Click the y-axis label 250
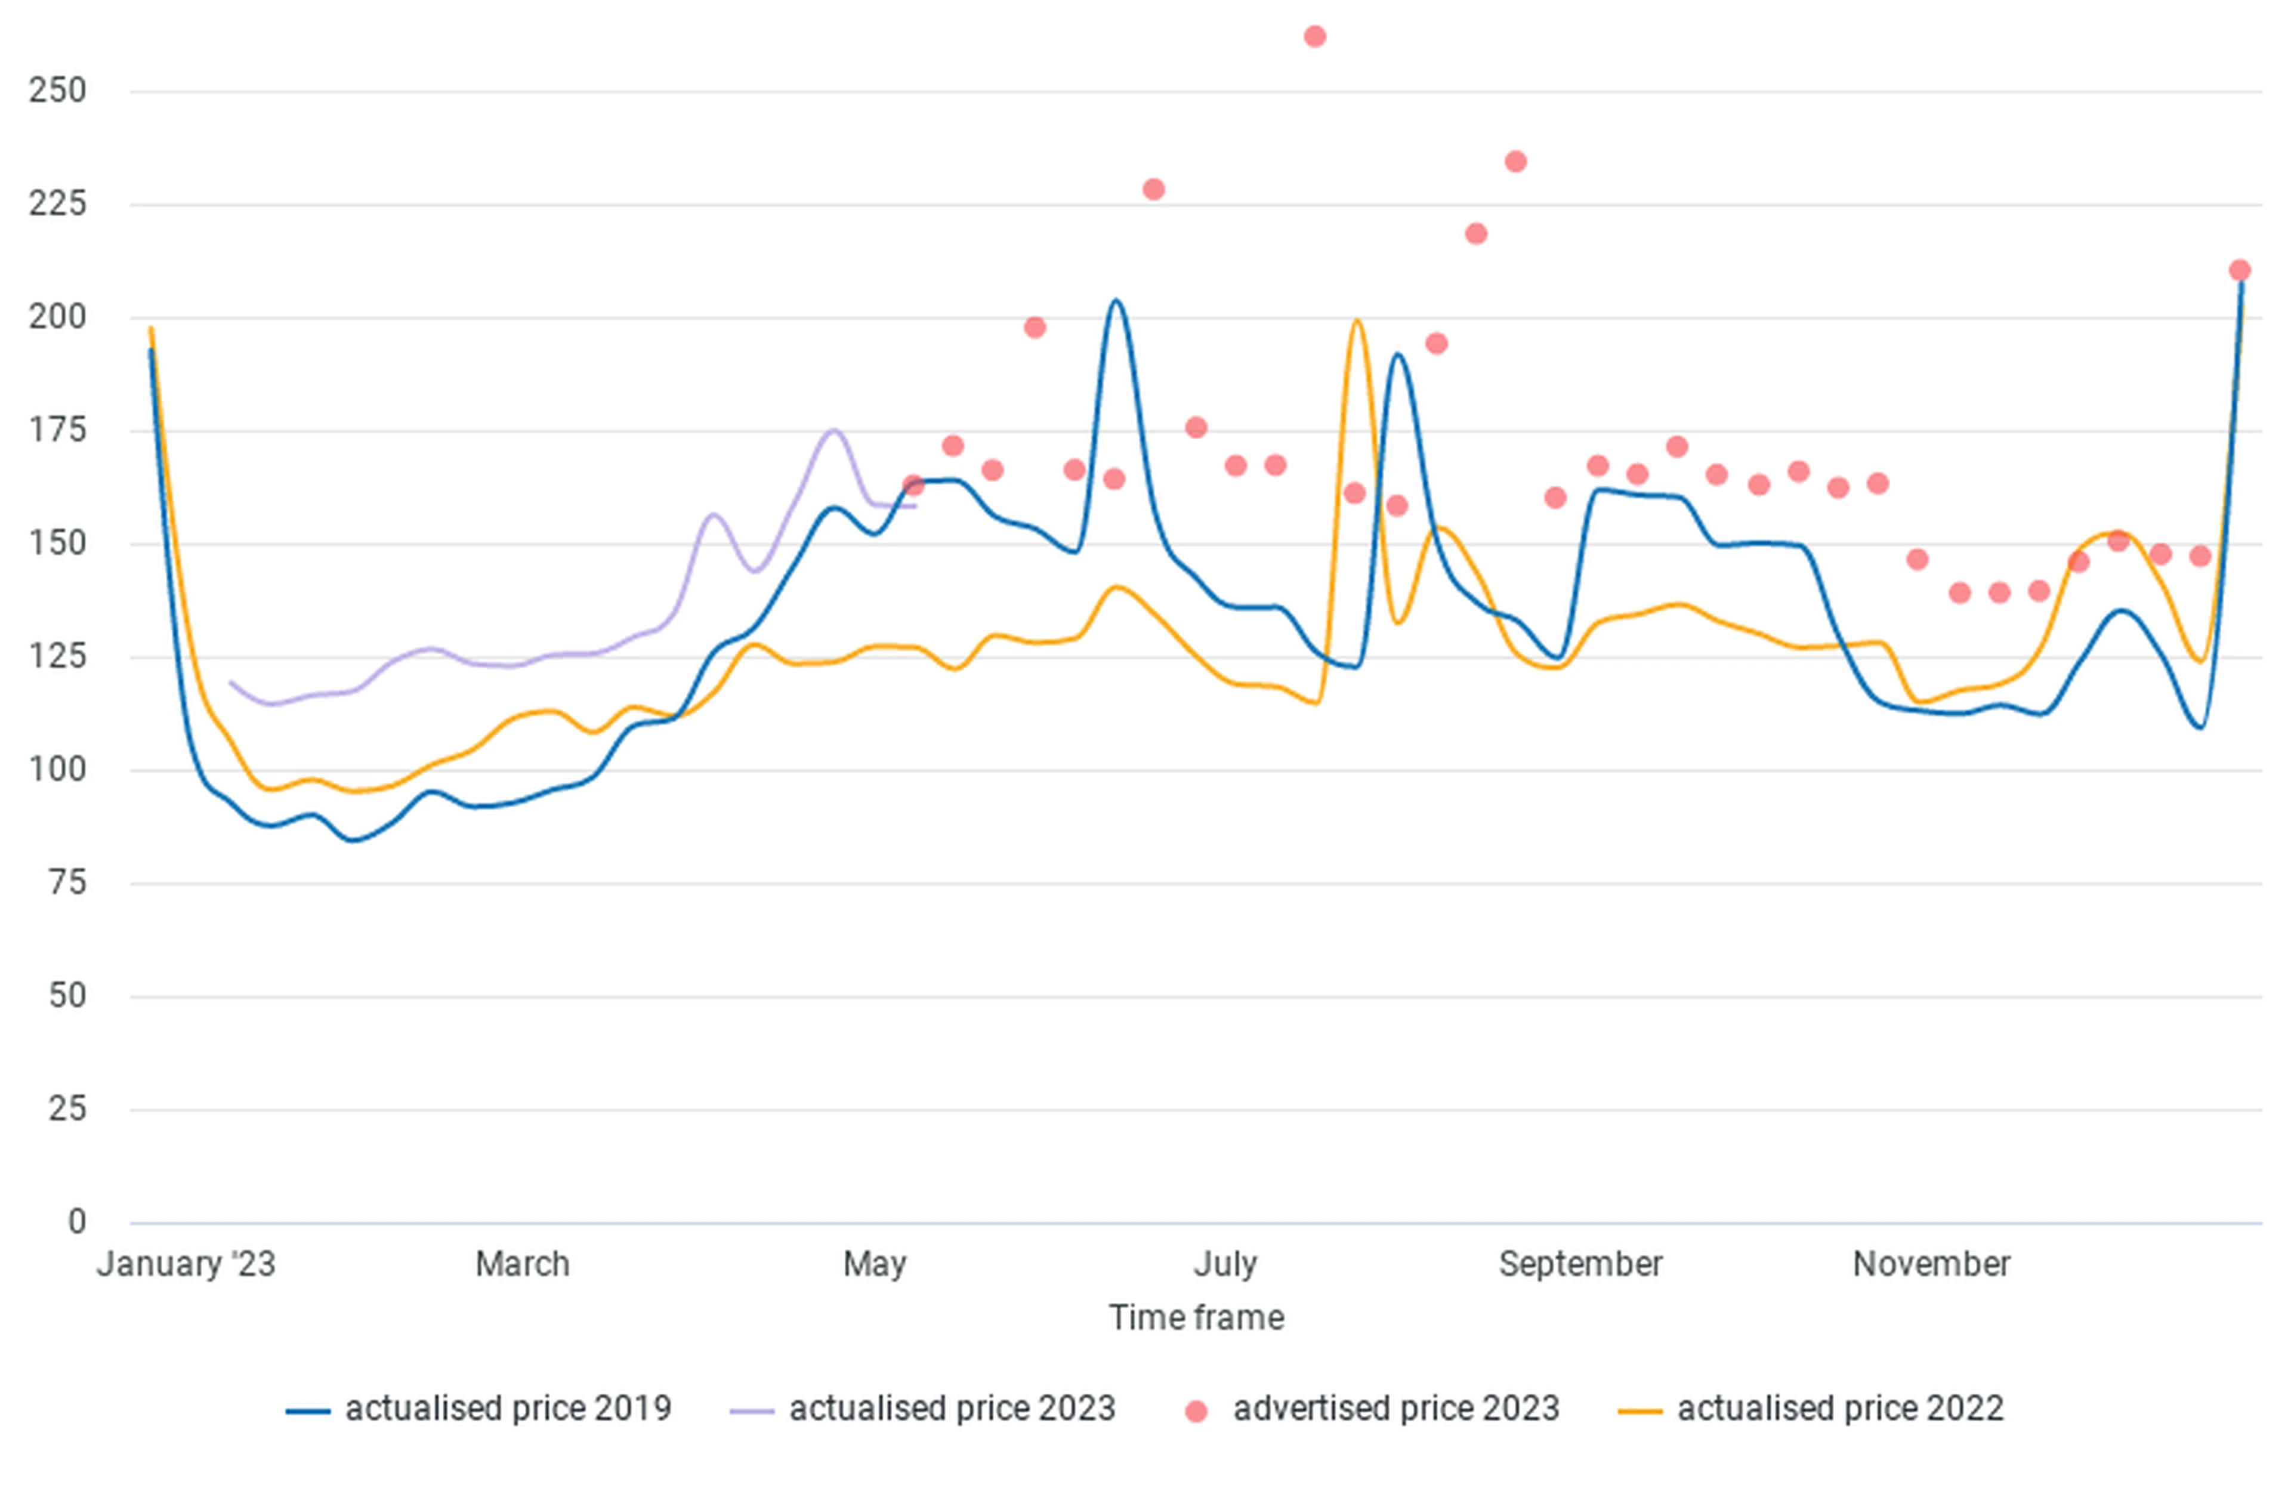2291x1488 pixels. pos(58,91)
